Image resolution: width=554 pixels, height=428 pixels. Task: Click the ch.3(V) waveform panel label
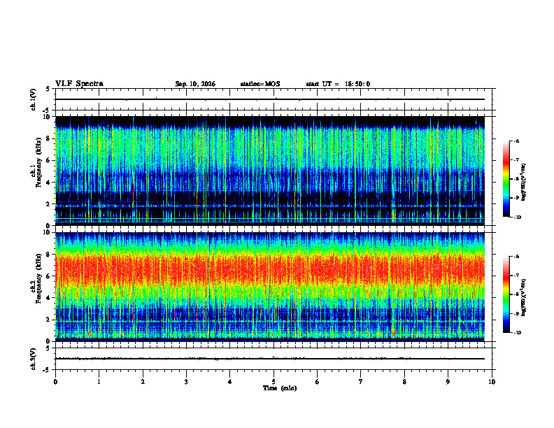[x=34, y=359]
